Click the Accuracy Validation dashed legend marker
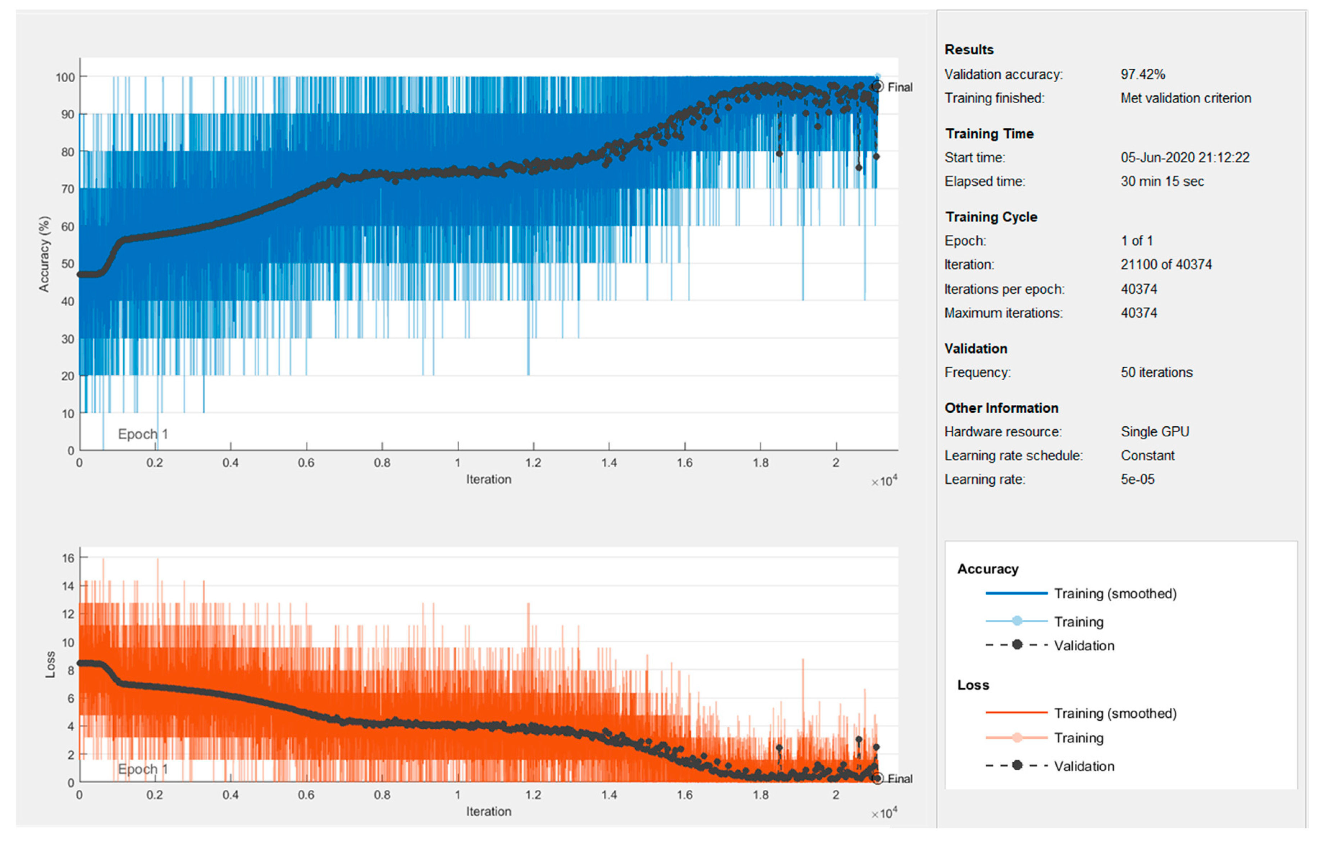Screen dimensions: 1320x844 tap(1017, 645)
